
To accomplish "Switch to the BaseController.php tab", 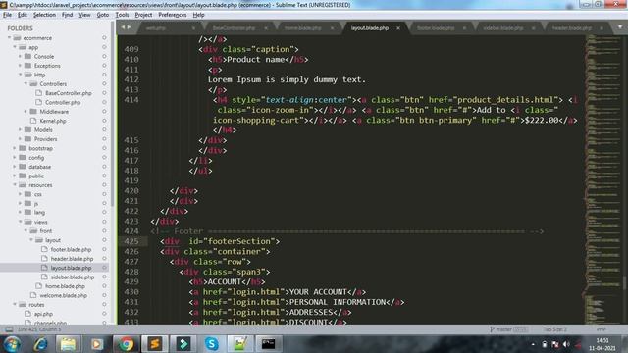I will [x=234, y=28].
